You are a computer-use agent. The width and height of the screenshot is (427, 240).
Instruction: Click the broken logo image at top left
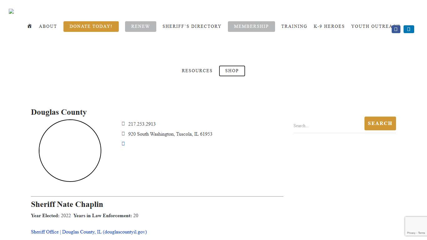click(11, 12)
